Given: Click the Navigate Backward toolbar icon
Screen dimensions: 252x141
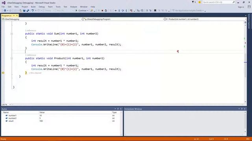Looking at the screenshot, I should pyautogui.click(x=5, y=11).
